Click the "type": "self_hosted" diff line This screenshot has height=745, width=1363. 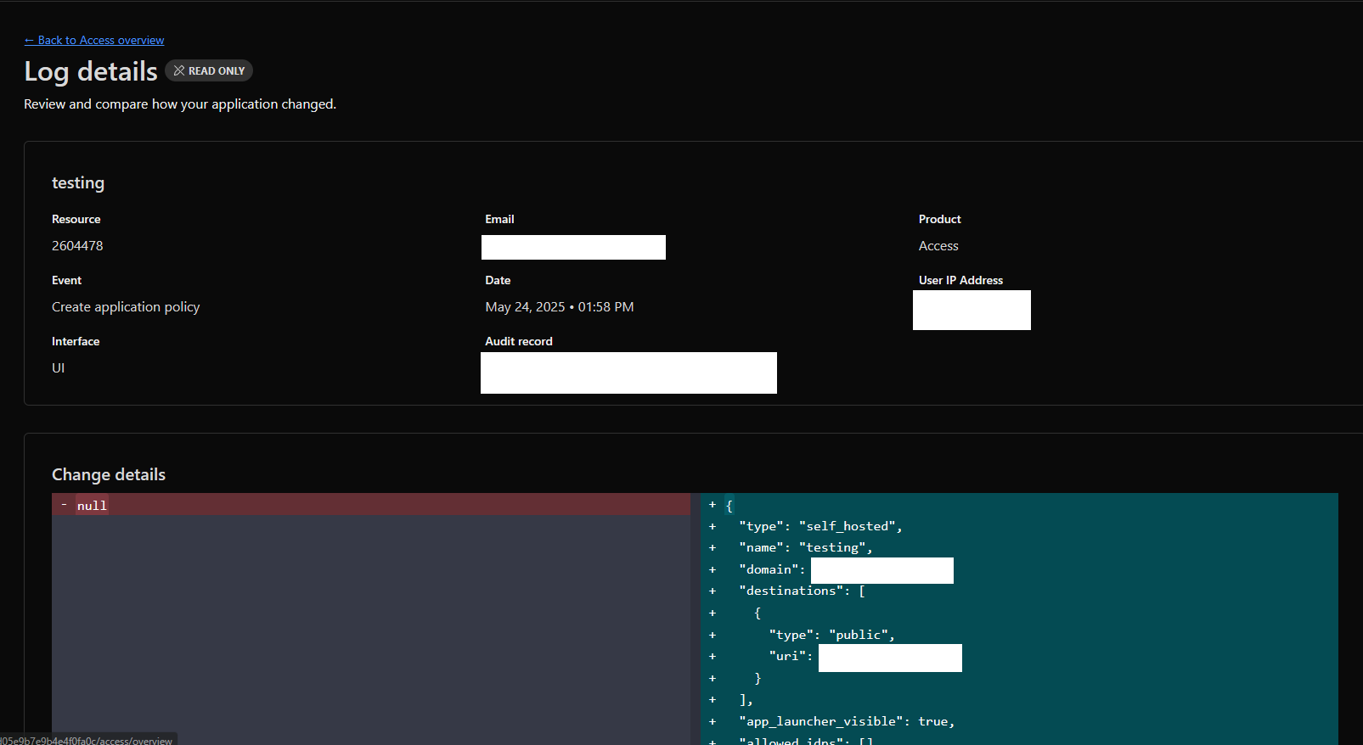[819, 527]
